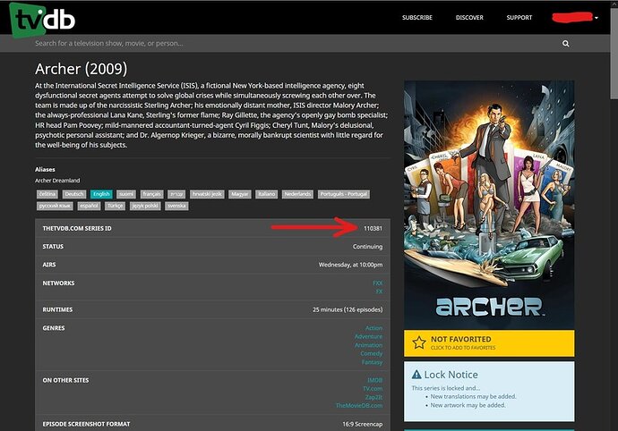This screenshot has height=431, width=618.
Task: Select the Türkçe language tab
Action: [115, 206]
